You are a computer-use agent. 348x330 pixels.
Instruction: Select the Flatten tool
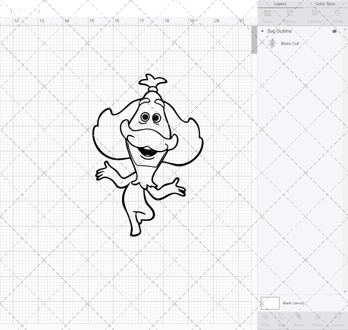point(317,319)
